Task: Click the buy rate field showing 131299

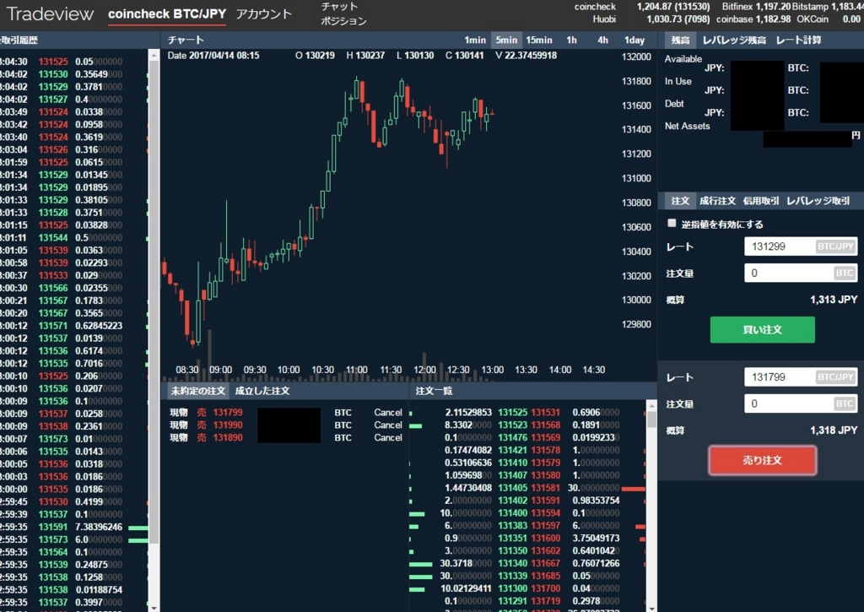Action: point(801,246)
